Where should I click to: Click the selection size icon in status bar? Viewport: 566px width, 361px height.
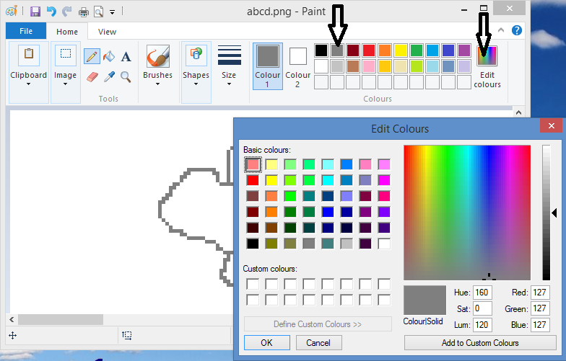[127, 336]
